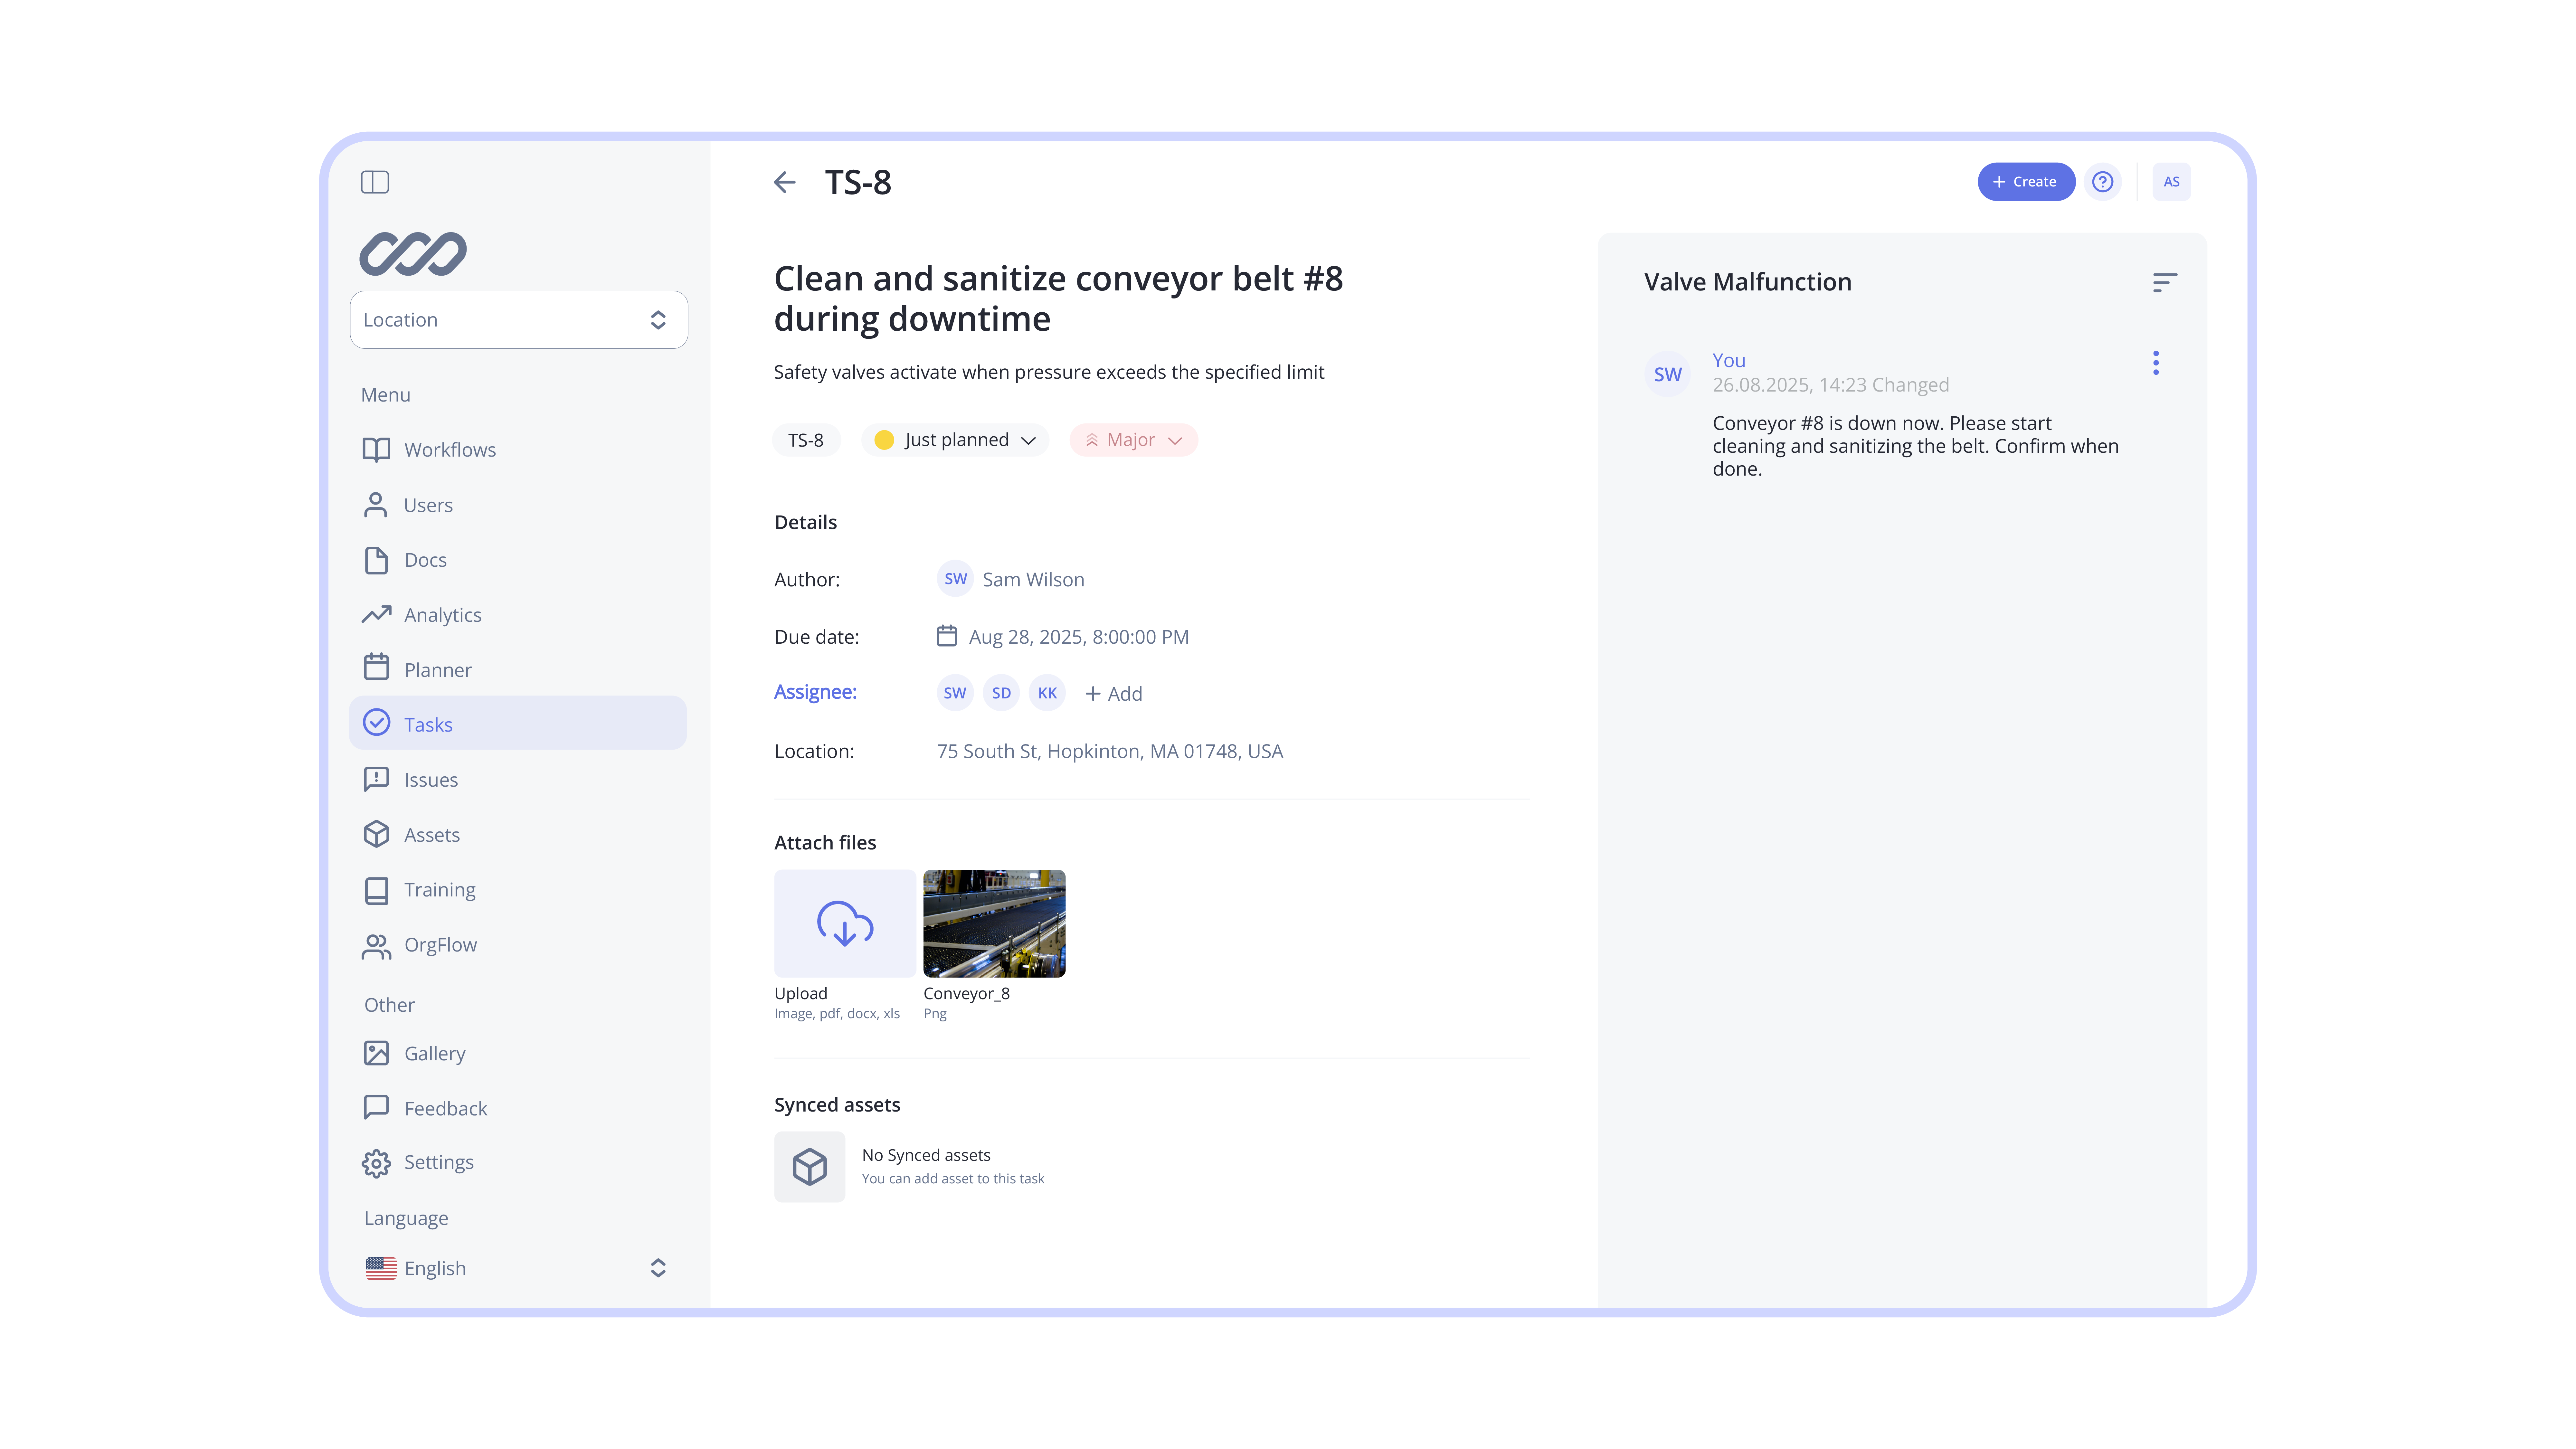The width and height of the screenshot is (2576, 1449).
Task: Click the TS-8 task ID chip
Action: (x=806, y=440)
